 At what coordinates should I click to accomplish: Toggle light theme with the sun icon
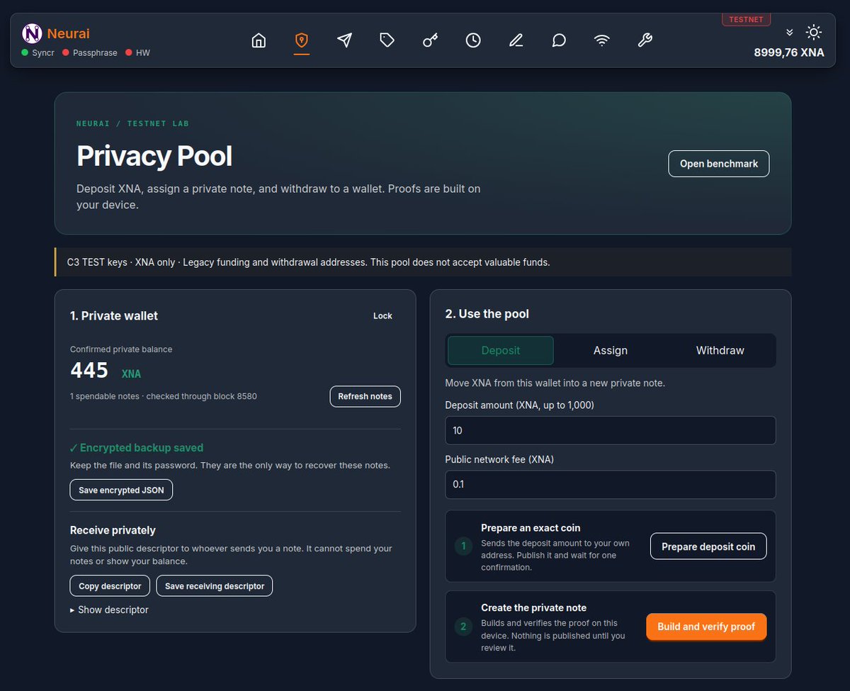click(x=814, y=32)
